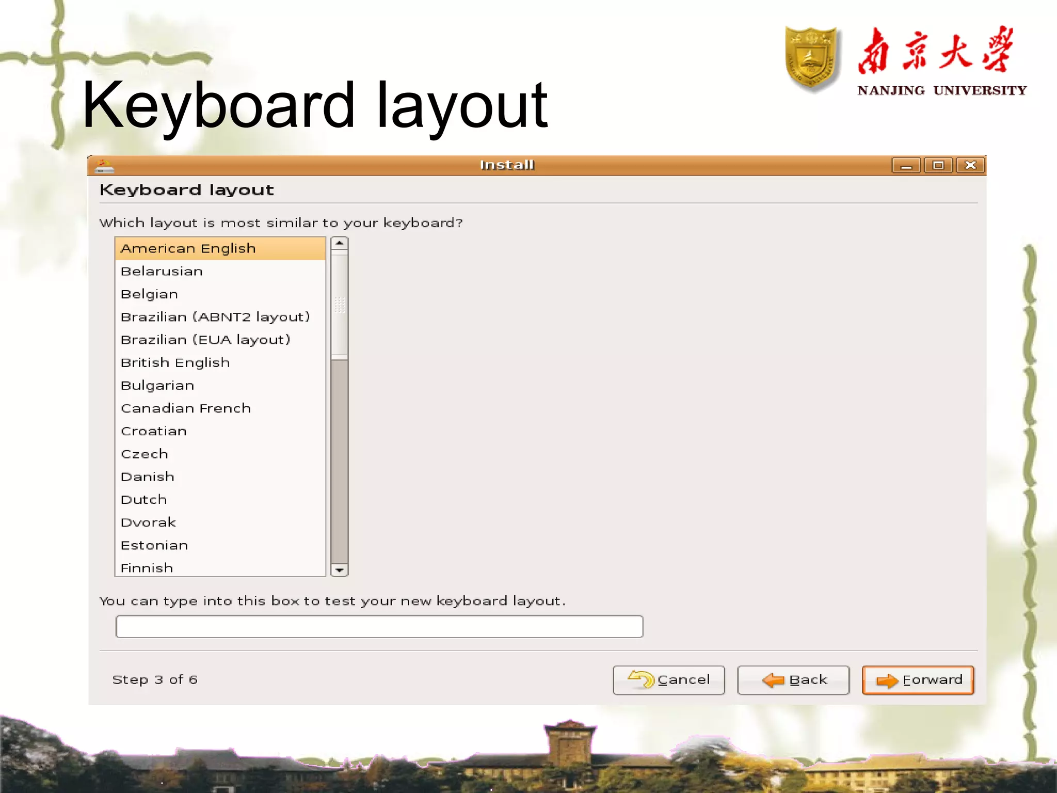Select Czech layout
Image resolution: width=1057 pixels, height=793 pixels.
coord(220,454)
